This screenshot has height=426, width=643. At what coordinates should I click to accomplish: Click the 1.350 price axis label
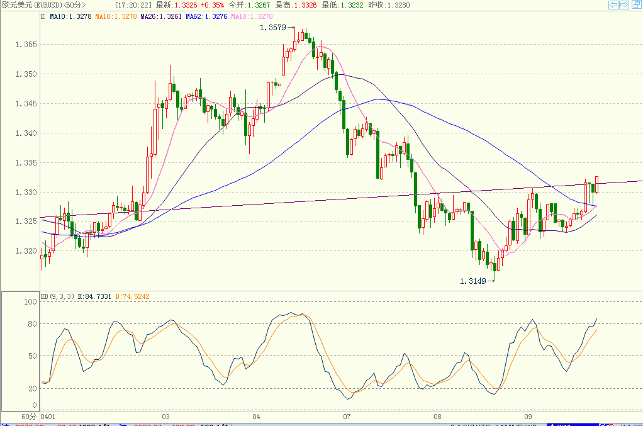pos(26,74)
